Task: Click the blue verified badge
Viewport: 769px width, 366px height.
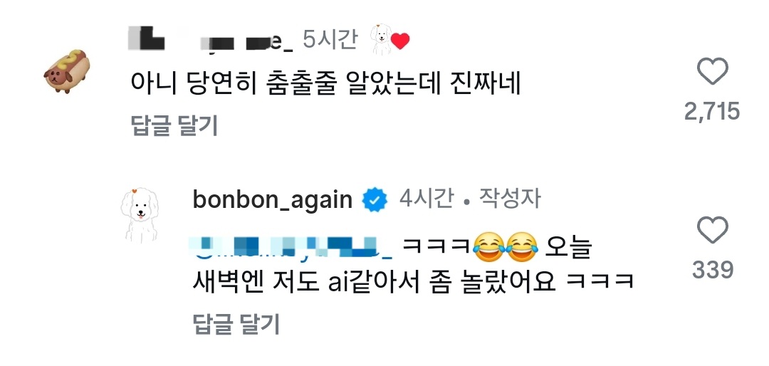Action: (375, 200)
